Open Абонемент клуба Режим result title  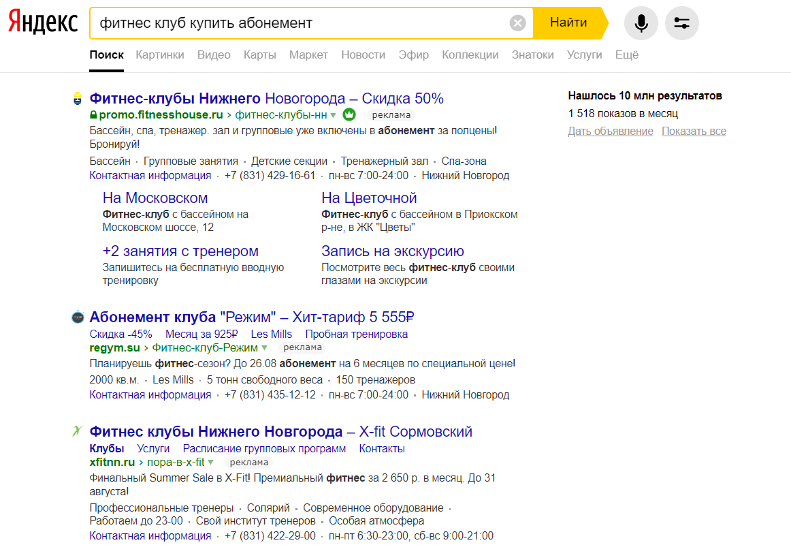(252, 317)
